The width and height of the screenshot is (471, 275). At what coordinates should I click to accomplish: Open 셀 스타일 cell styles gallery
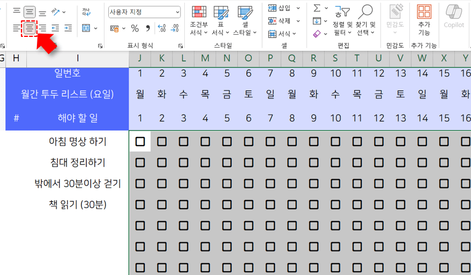245,20
